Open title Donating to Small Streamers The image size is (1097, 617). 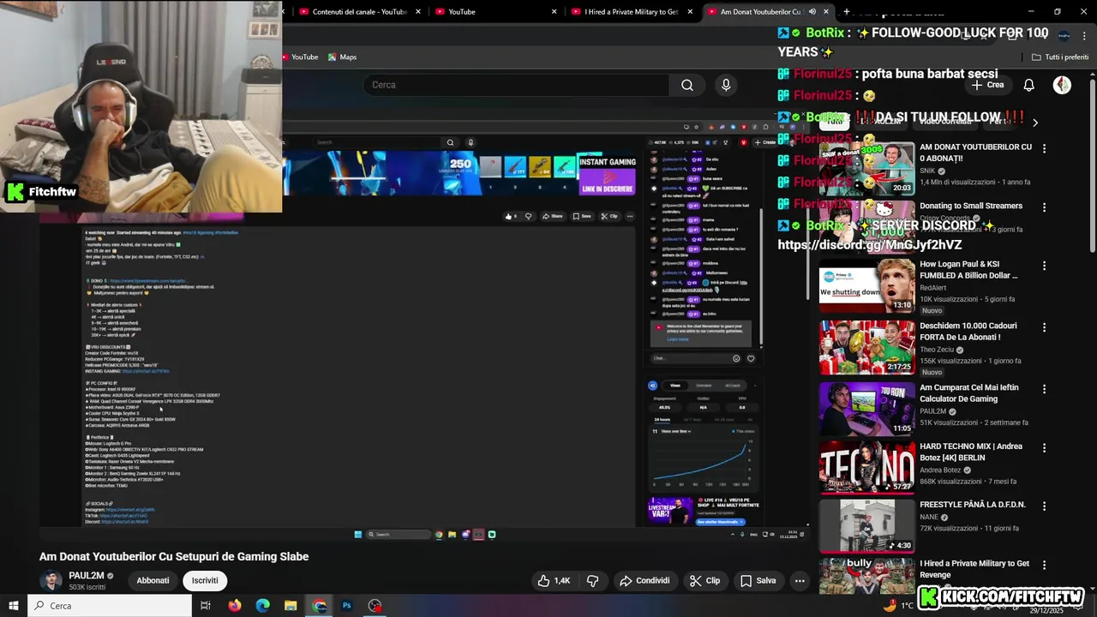971,206
